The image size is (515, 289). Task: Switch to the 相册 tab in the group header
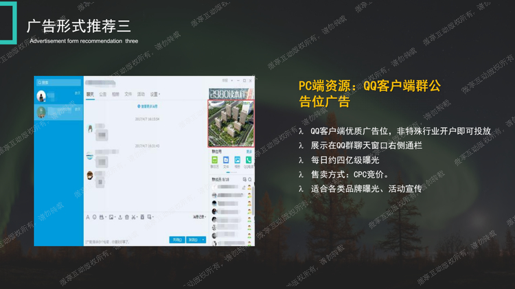coord(115,94)
